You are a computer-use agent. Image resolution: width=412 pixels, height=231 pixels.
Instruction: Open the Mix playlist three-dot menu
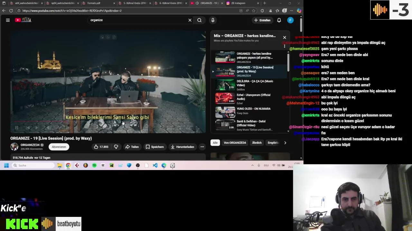point(285,46)
